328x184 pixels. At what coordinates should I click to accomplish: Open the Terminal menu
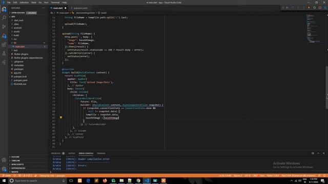pyautogui.click(x=55, y=3)
